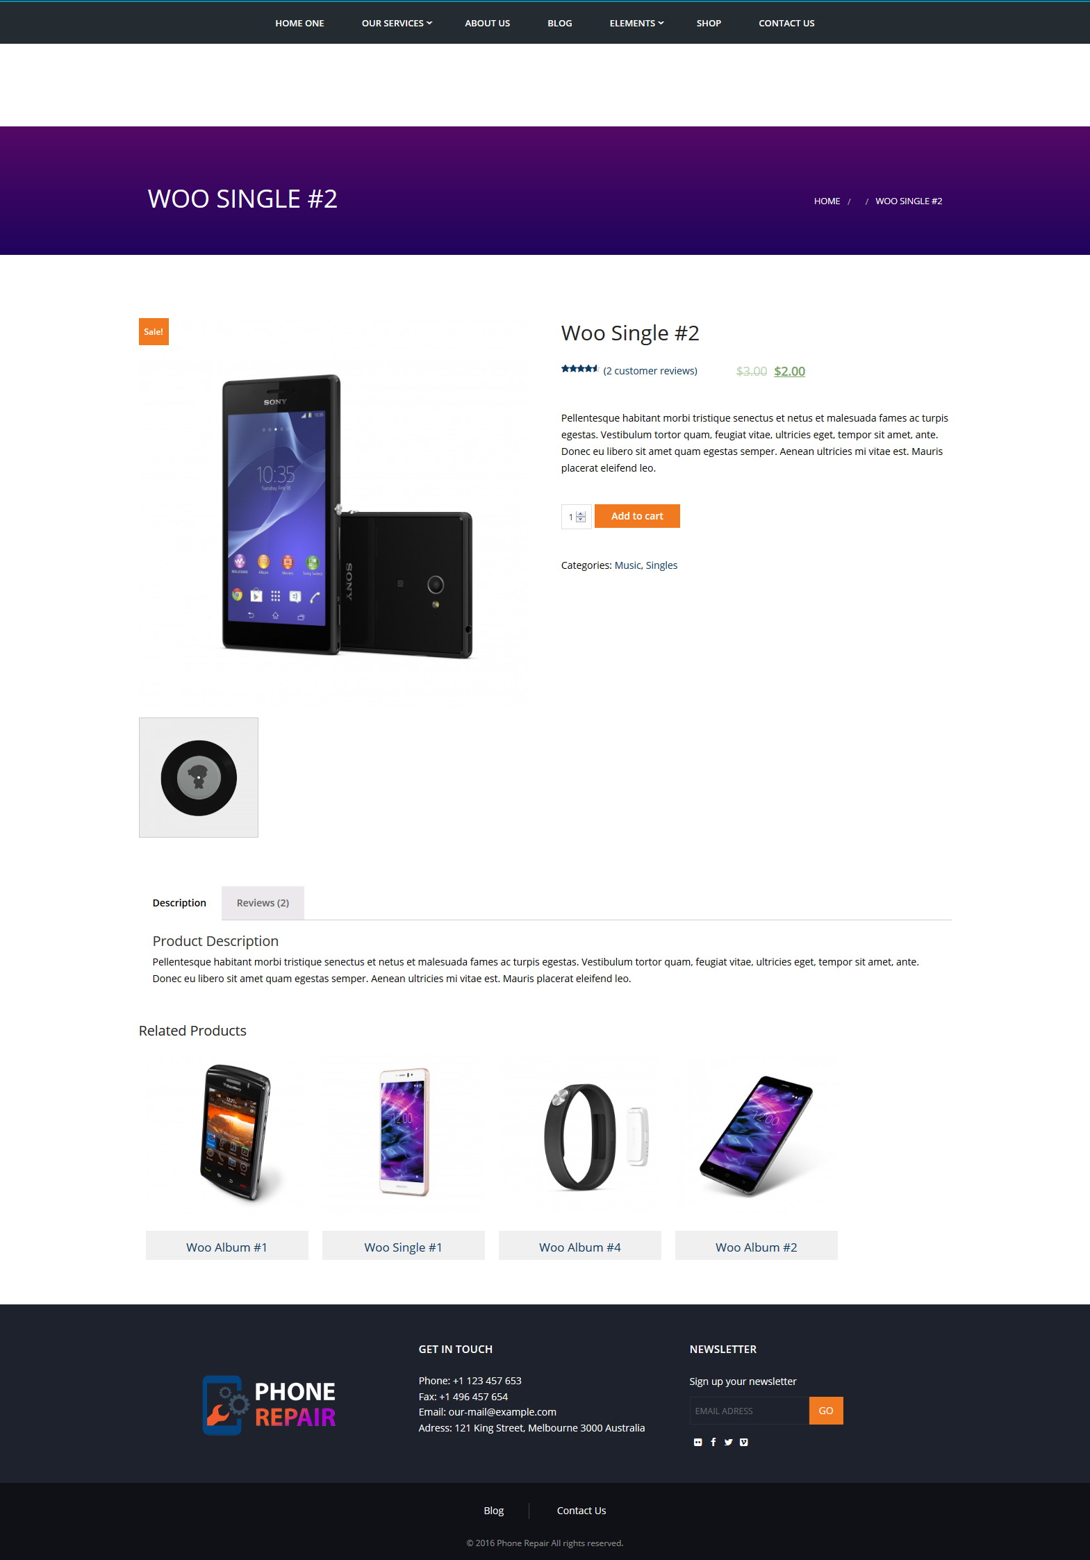
Task: Click the star rating for this product
Action: (x=579, y=369)
